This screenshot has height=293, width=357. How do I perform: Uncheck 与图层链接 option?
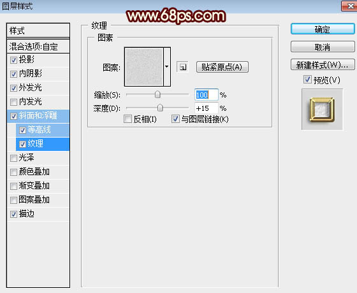pos(175,118)
